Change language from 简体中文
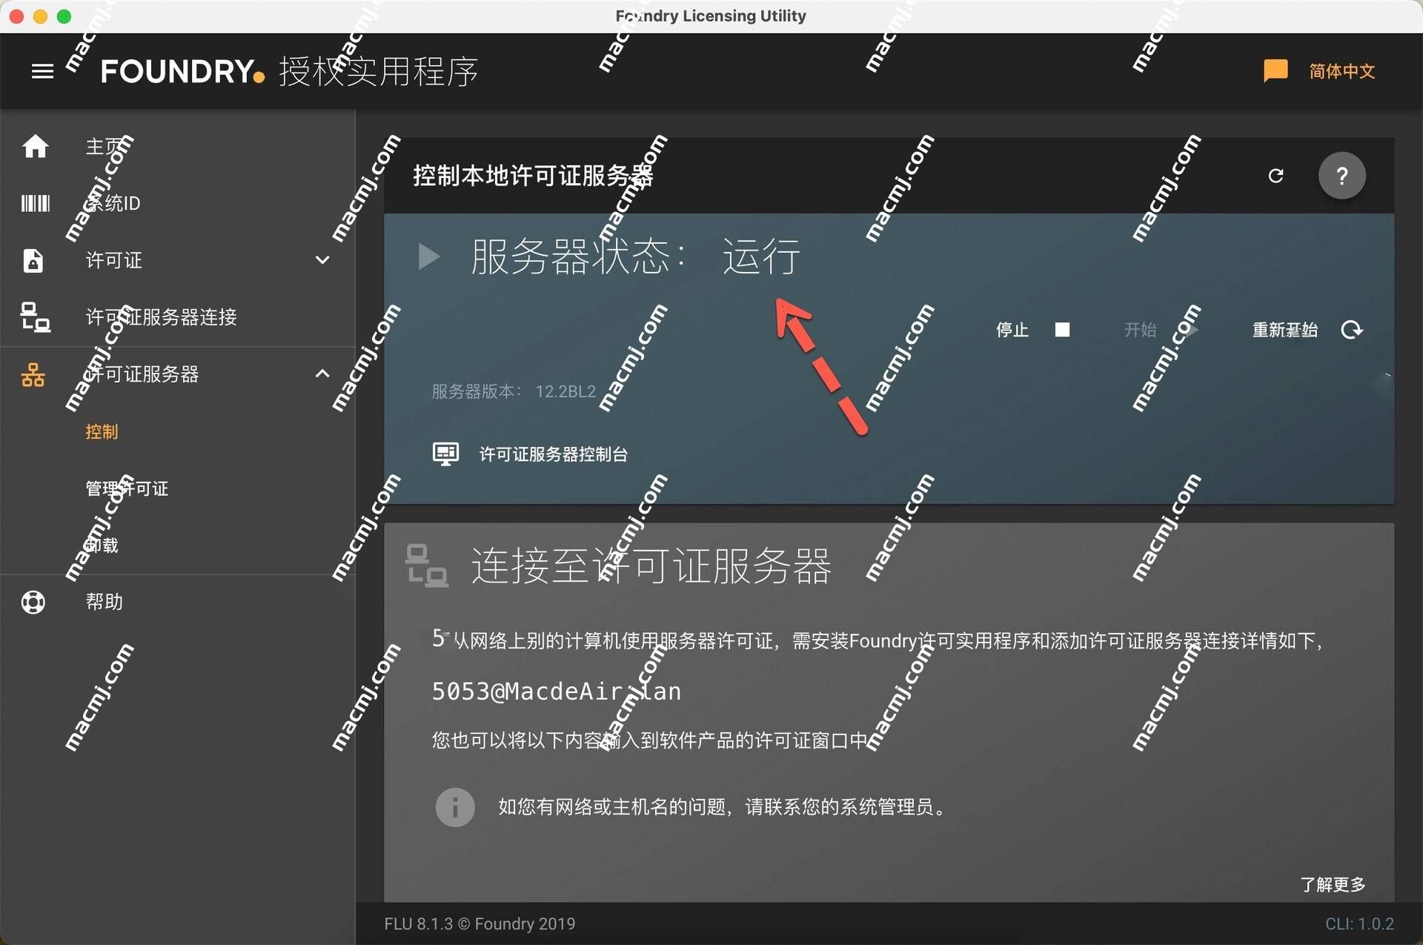 (1341, 71)
